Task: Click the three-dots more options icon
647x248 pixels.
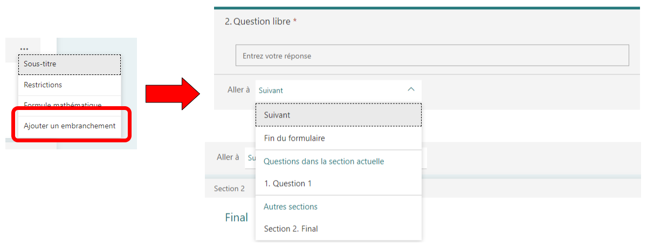Action: click(x=24, y=49)
